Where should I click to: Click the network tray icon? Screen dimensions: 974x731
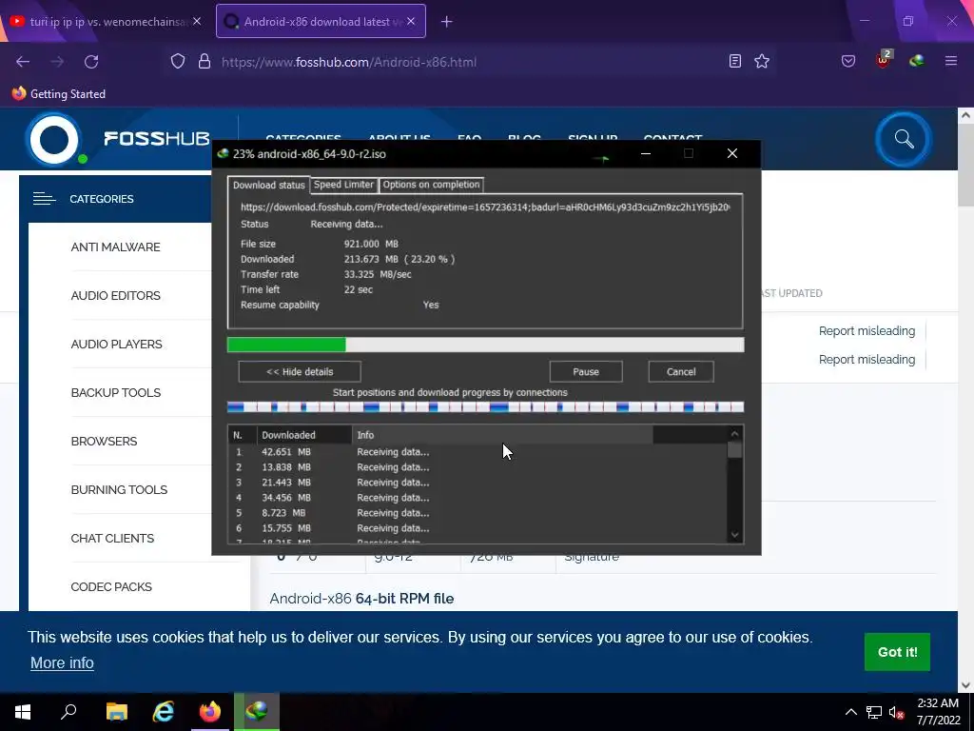pyautogui.click(x=874, y=712)
